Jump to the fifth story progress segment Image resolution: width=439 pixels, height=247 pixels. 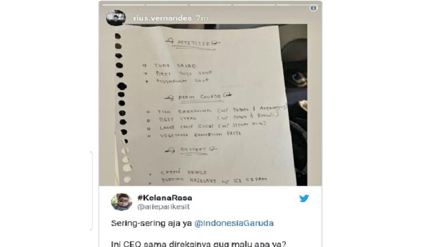(x=297, y=5)
